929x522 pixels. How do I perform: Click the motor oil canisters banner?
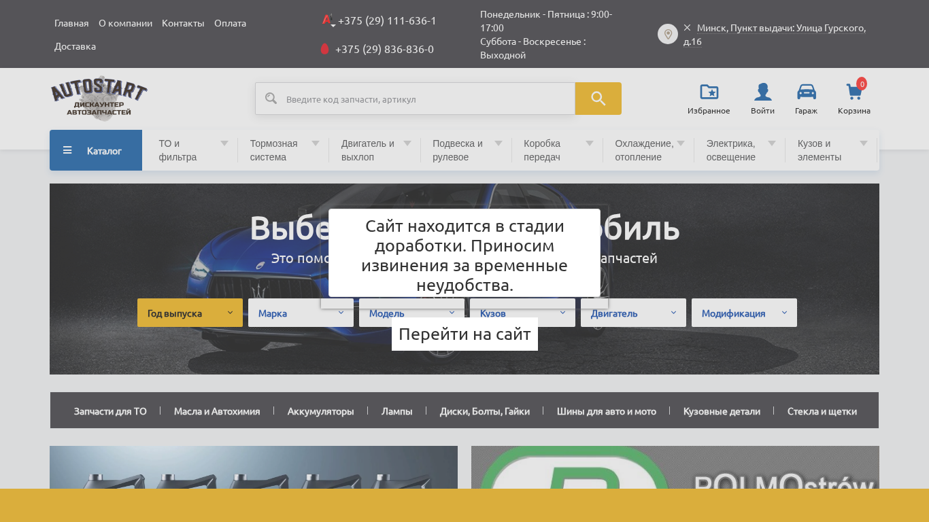pos(254,468)
